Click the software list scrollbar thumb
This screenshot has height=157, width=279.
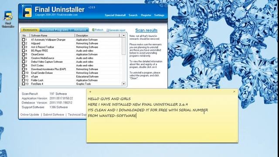tap(124, 46)
